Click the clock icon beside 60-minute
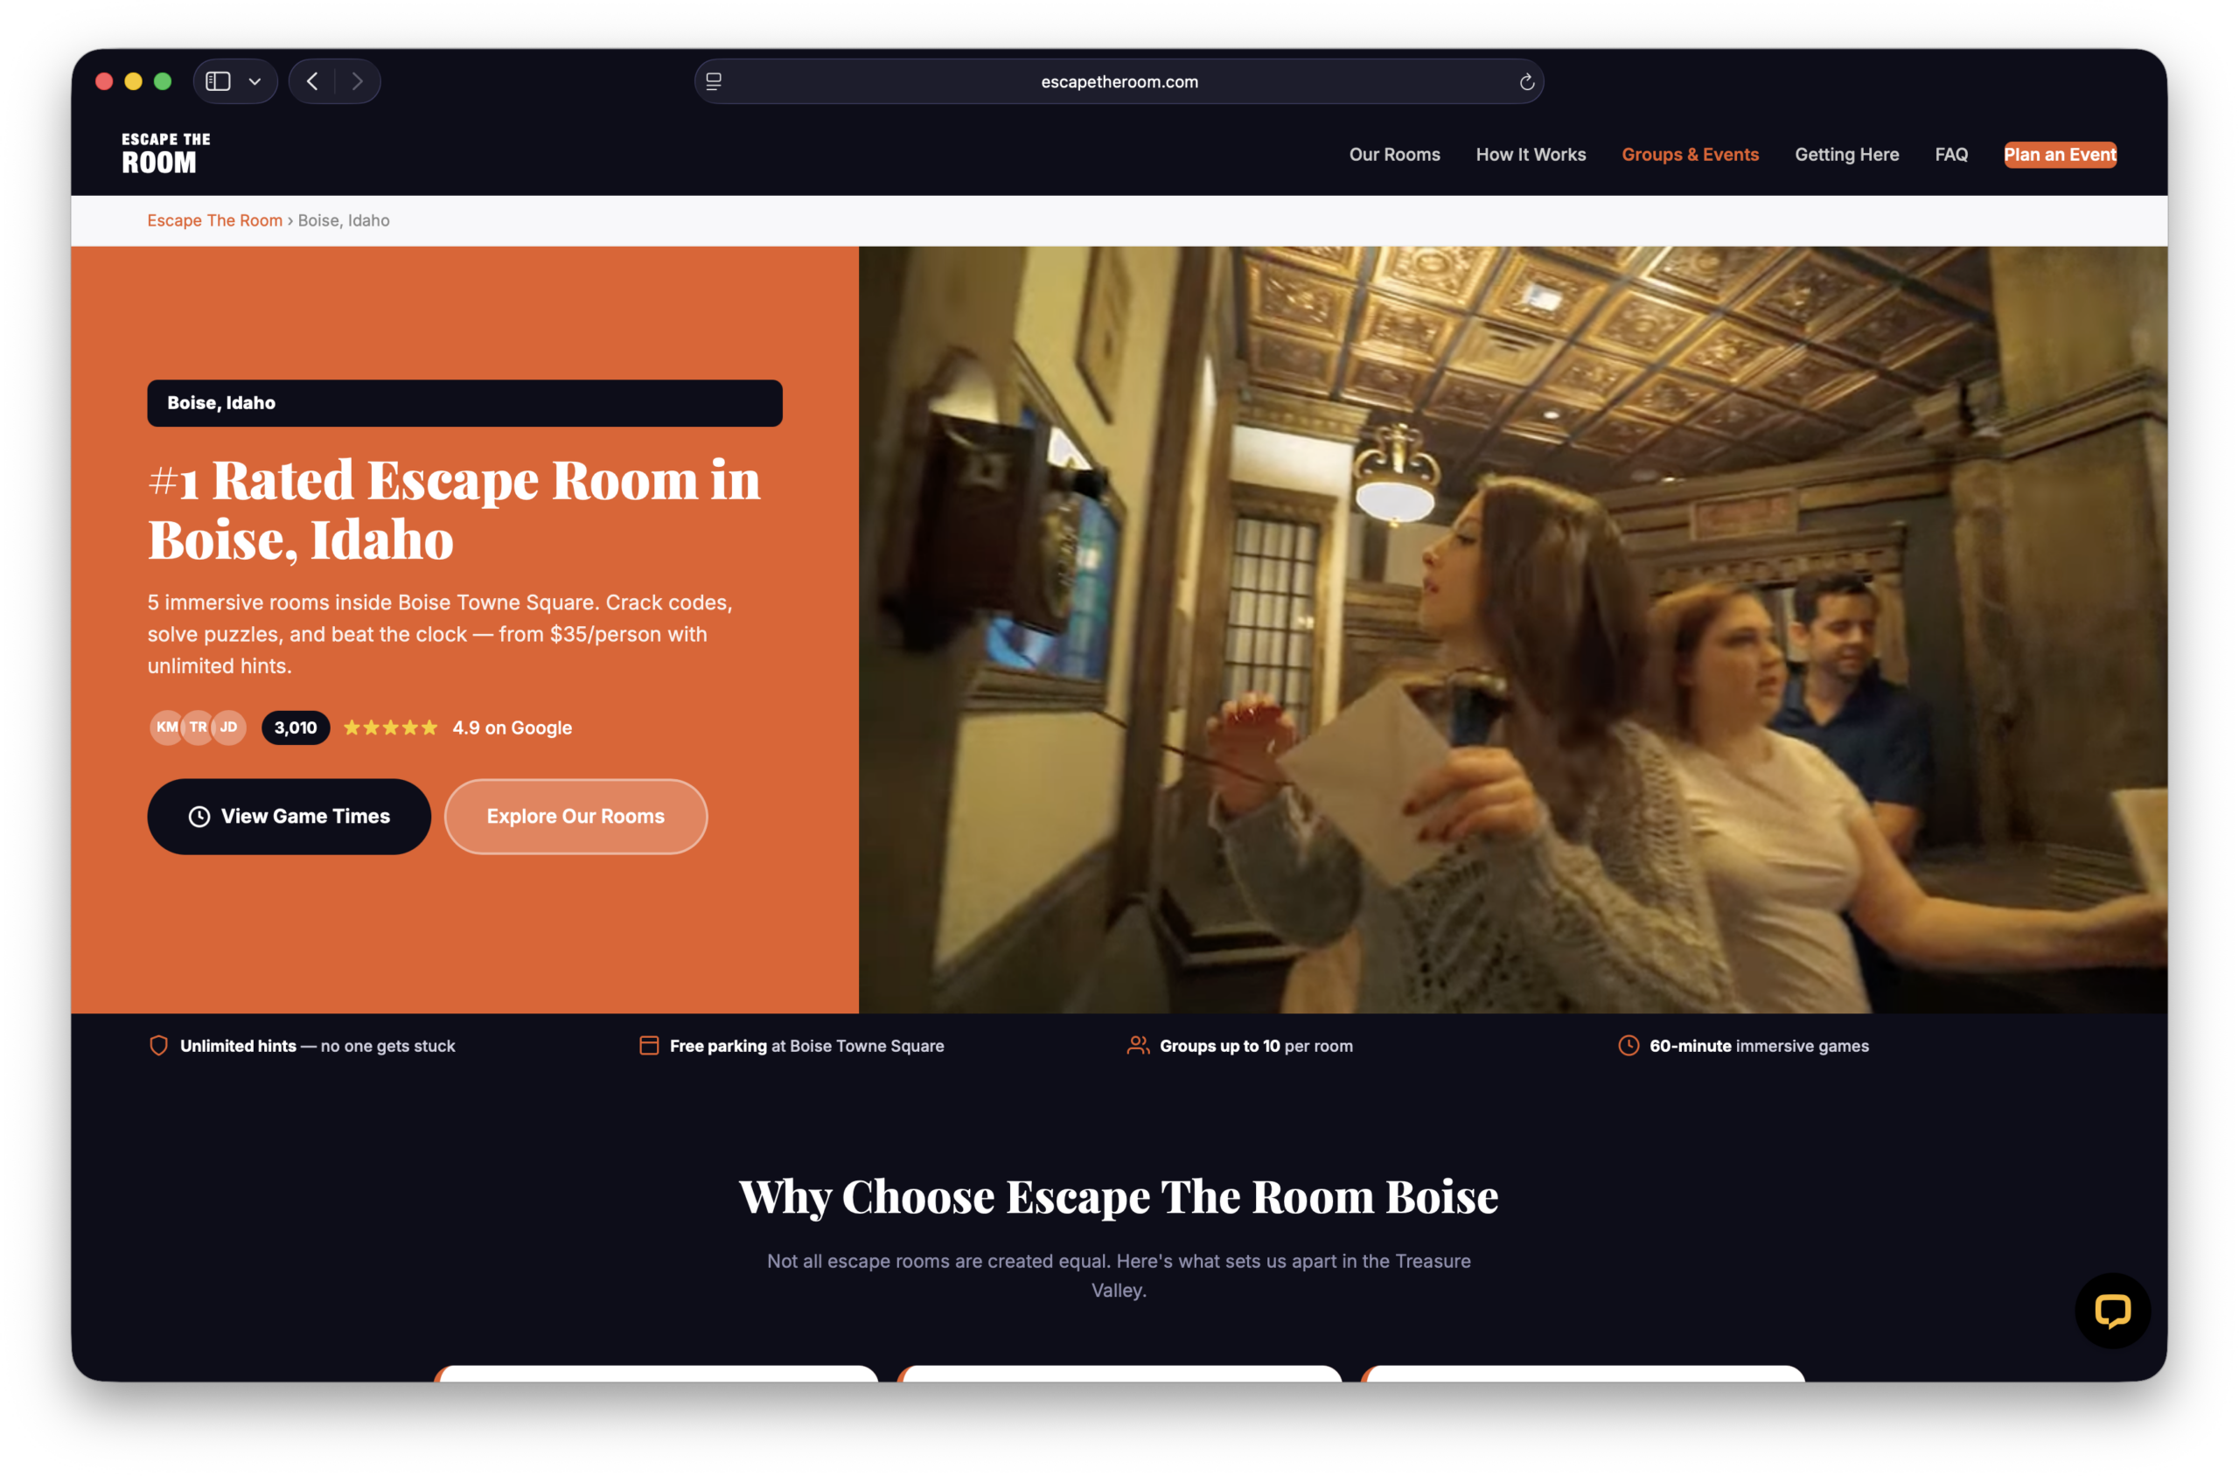Viewport: 2239px width, 1476px height. [1627, 1045]
